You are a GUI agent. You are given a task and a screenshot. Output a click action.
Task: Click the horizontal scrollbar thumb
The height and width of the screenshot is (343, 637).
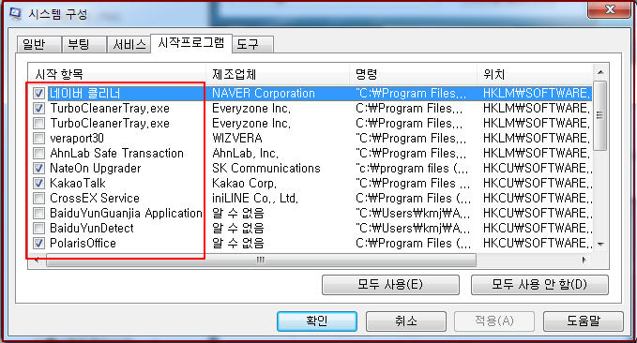pyautogui.click(x=261, y=261)
